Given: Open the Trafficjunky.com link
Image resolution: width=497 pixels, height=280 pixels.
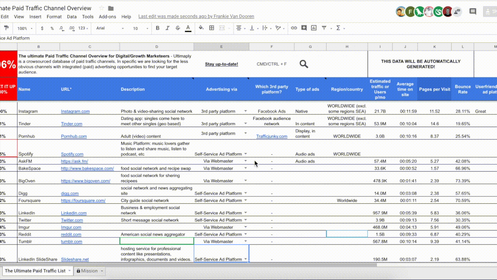Looking at the screenshot, I should coord(272,136).
